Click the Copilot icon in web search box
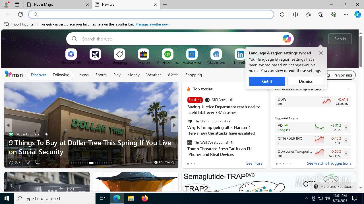 [287, 39]
